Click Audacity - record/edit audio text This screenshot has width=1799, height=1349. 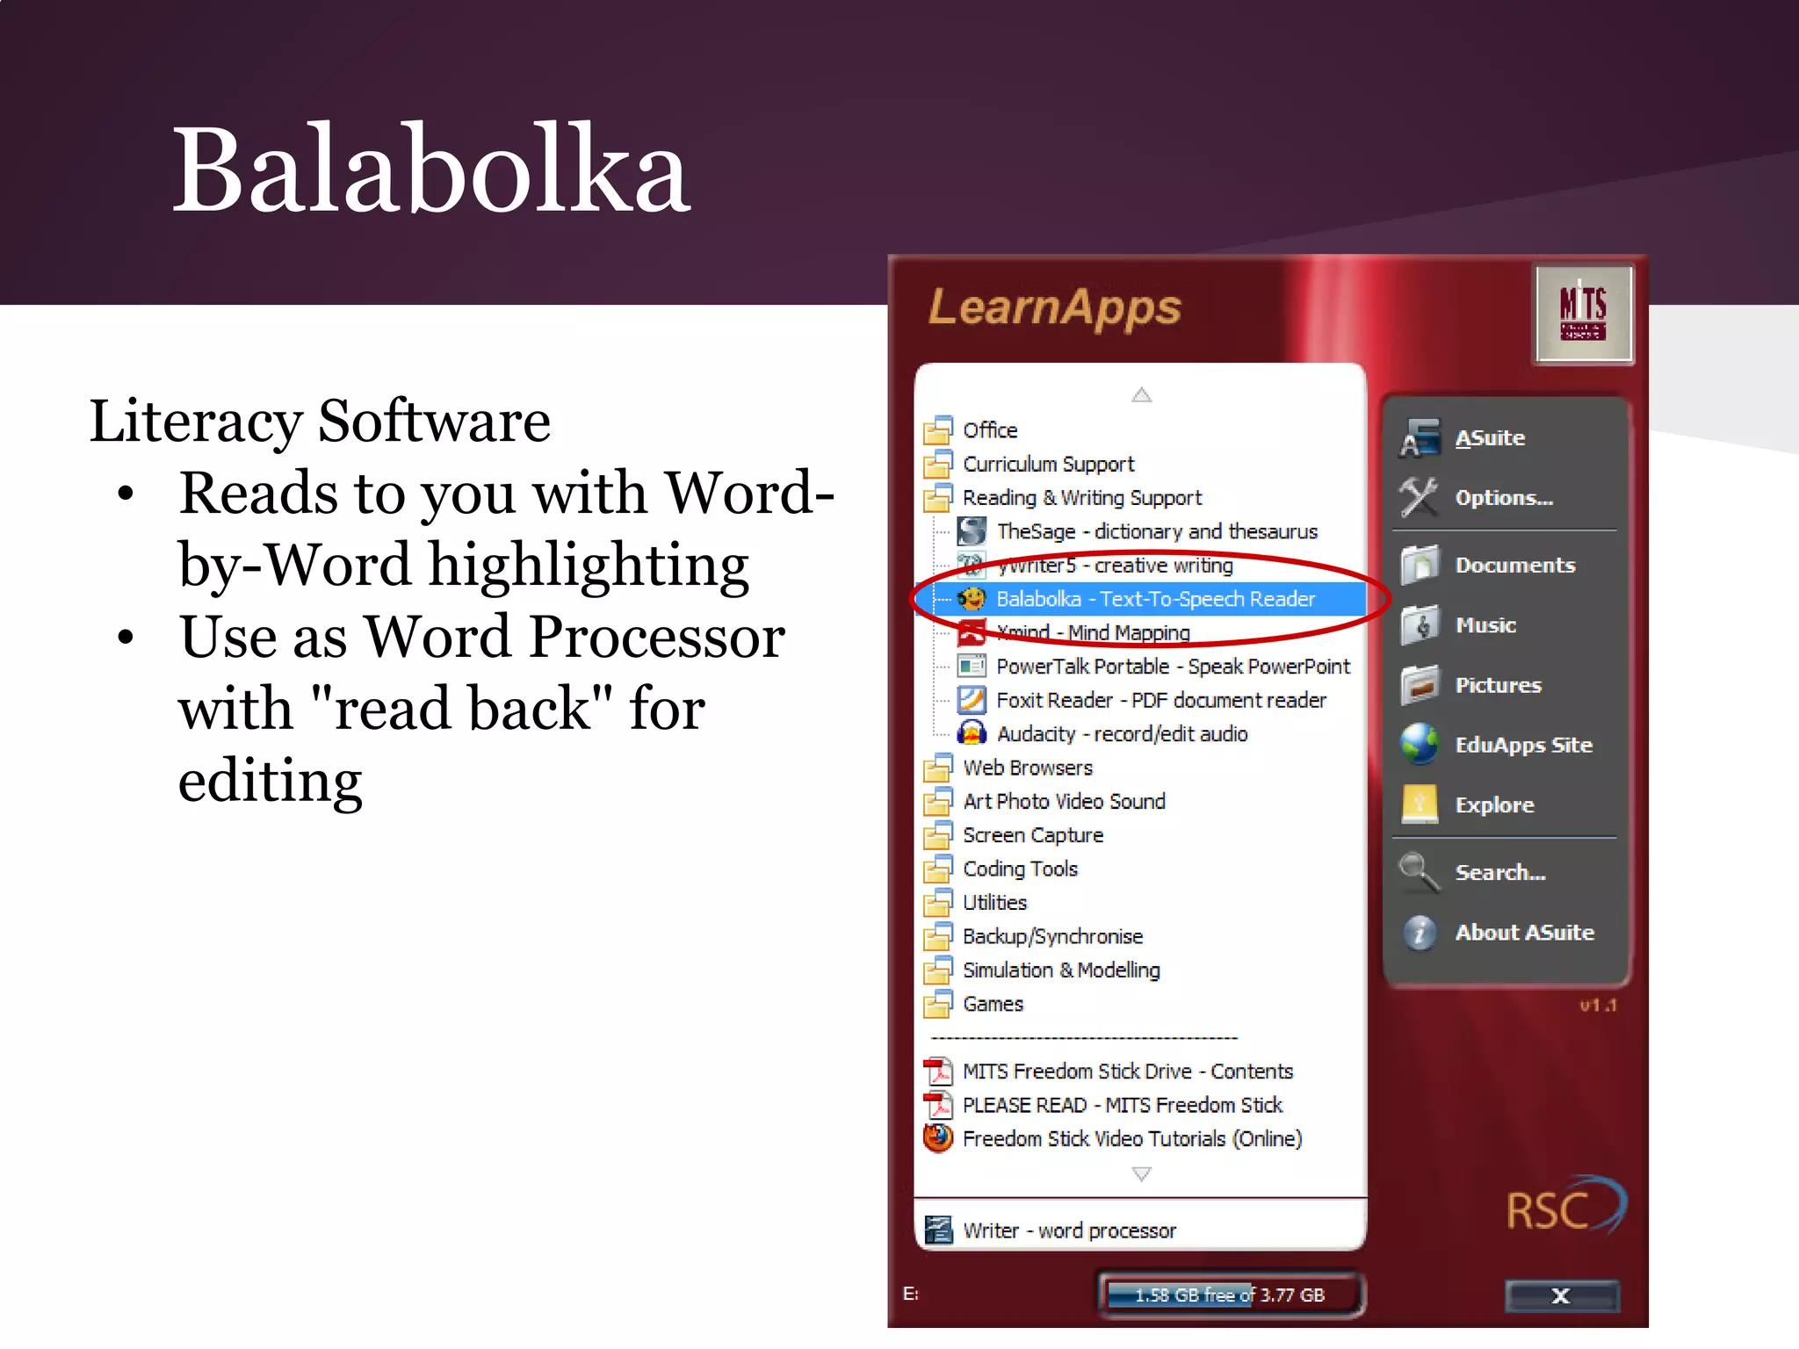coord(1122,734)
